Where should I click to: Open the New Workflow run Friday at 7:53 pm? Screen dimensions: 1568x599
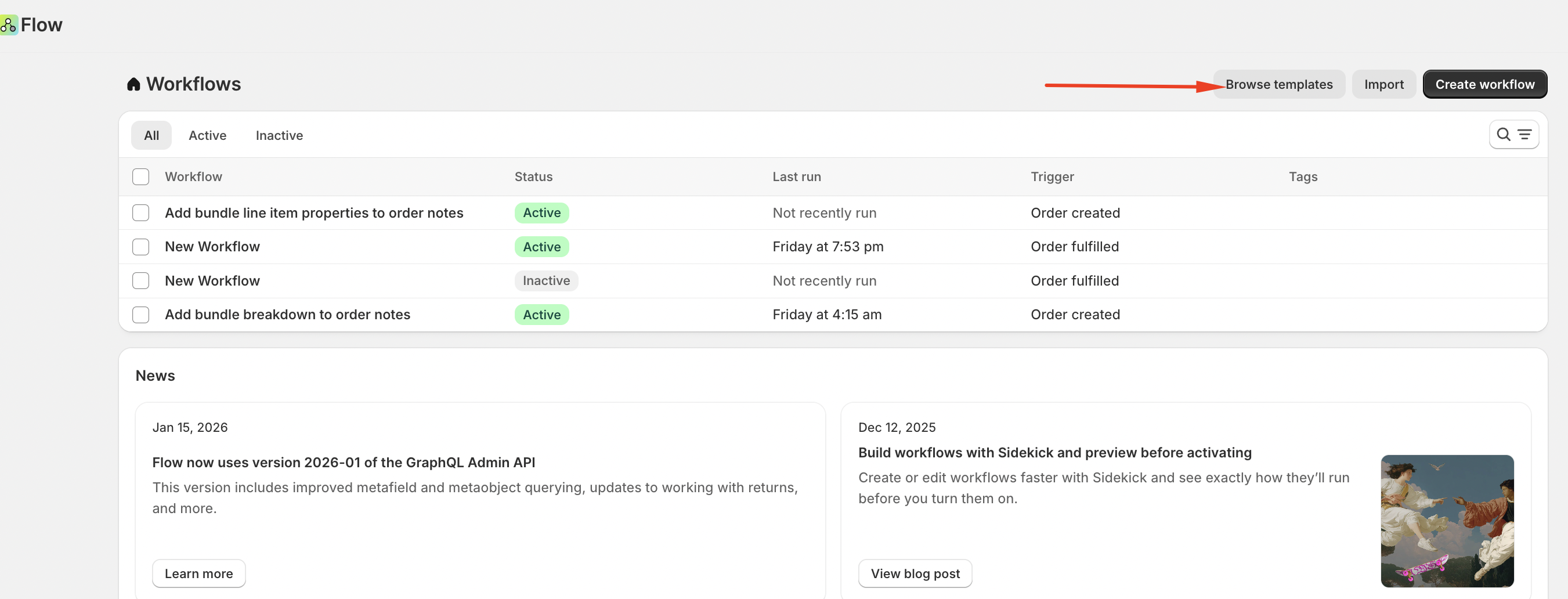tap(212, 247)
